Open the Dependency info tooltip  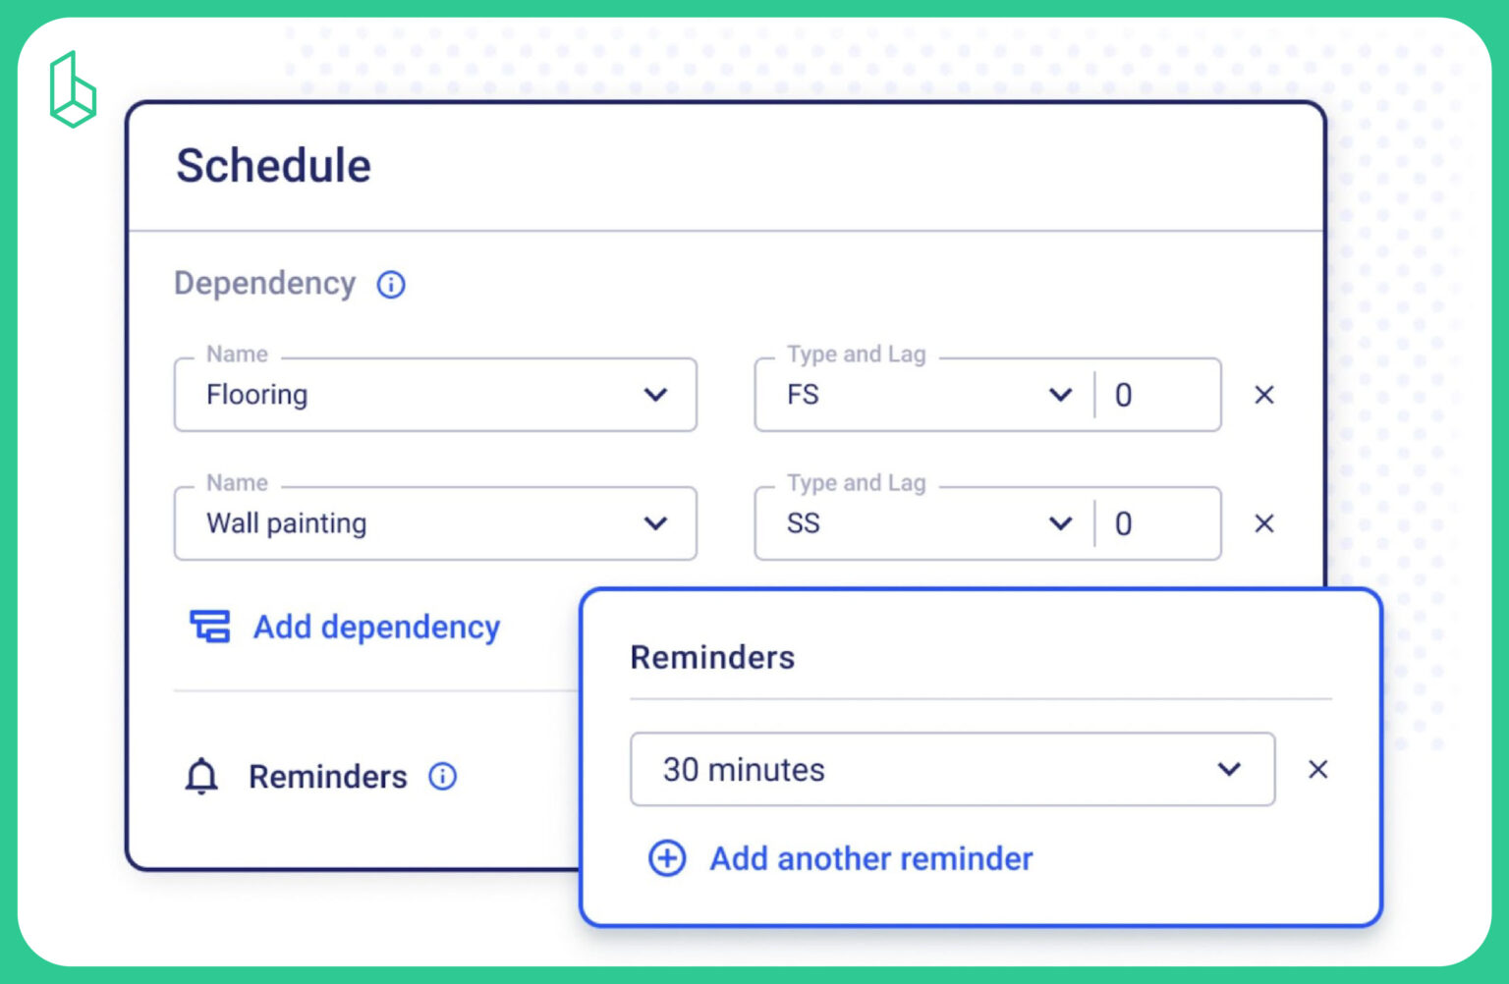click(x=390, y=285)
